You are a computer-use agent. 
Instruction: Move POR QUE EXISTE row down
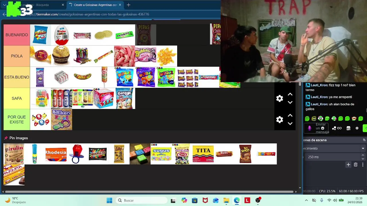[290, 124]
